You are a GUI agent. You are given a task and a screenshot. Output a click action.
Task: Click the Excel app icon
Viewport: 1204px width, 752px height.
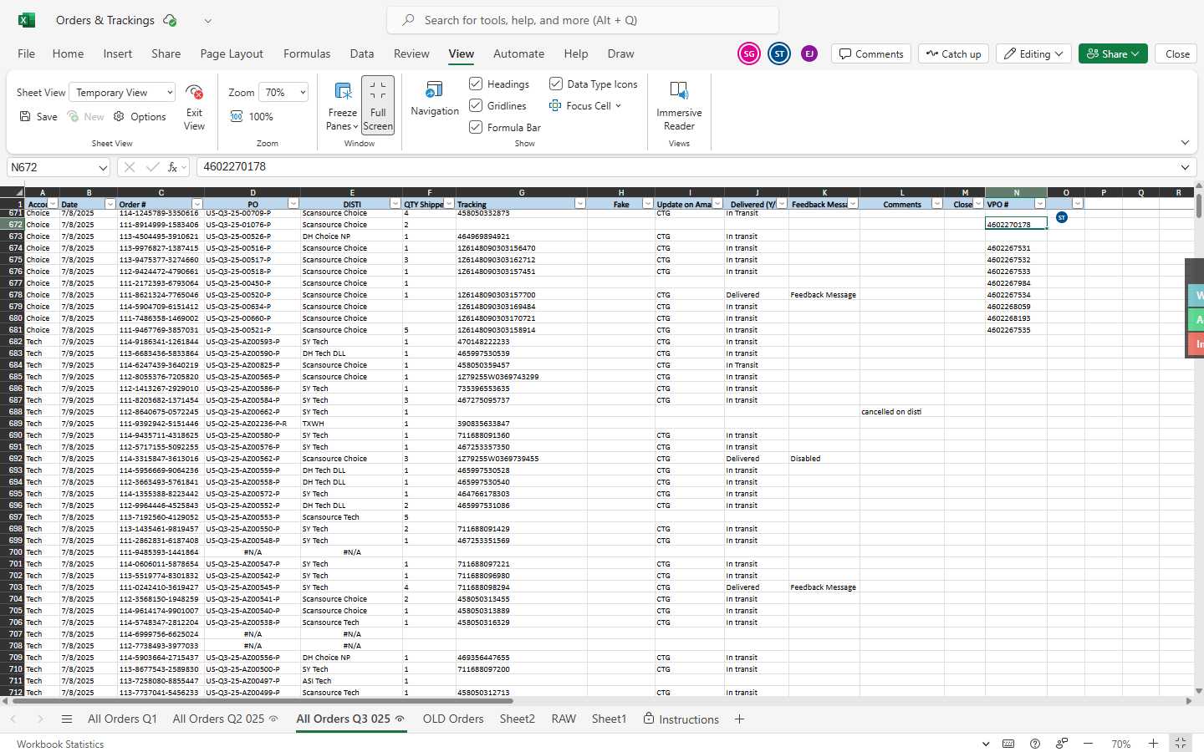click(x=27, y=20)
